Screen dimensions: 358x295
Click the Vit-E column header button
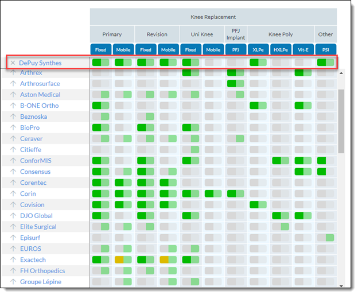[x=303, y=49]
